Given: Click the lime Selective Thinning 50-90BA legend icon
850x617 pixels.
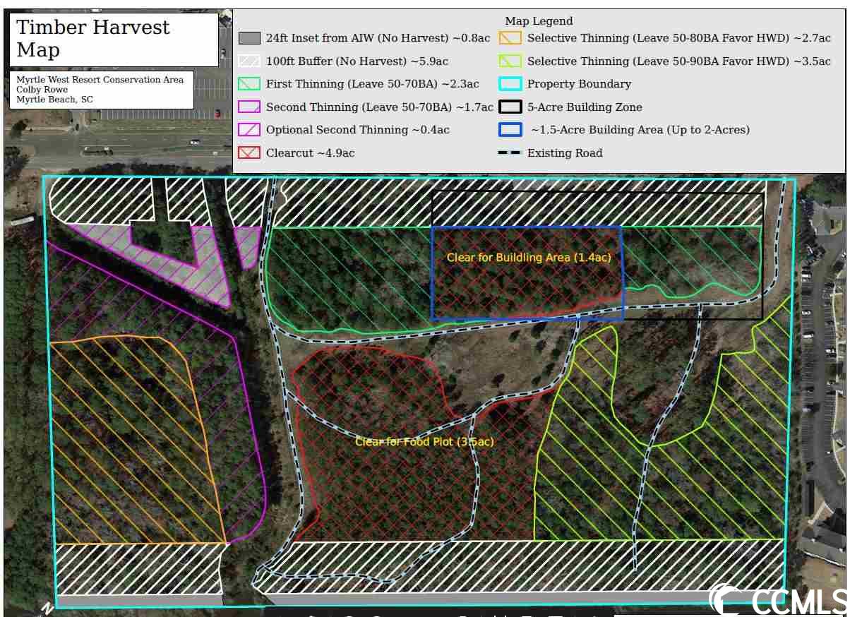Looking at the screenshot, I should tap(510, 61).
